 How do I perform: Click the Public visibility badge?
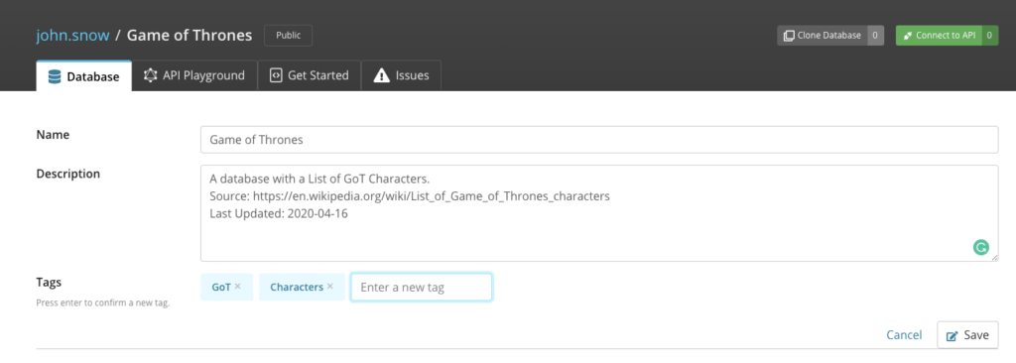point(289,36)
